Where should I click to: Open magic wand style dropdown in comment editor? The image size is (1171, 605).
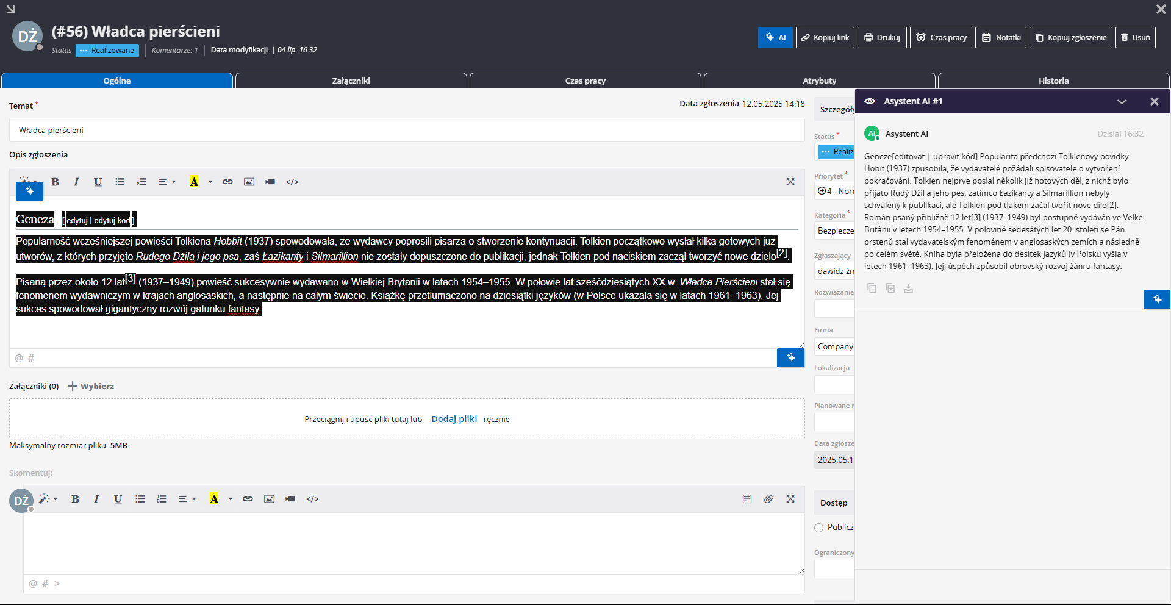pos(48,499)
